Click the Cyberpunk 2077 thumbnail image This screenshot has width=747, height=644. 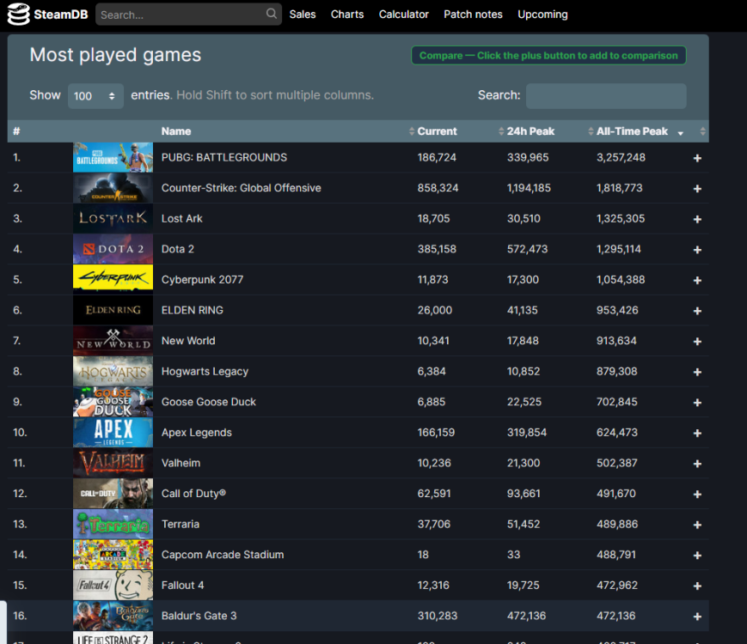pos(113,280)
